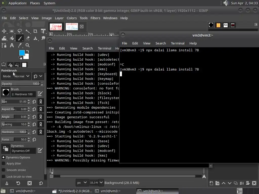This screenshot has width=259, height=194.
Task: Open back terminal View menu
Action: click(74, 48)
